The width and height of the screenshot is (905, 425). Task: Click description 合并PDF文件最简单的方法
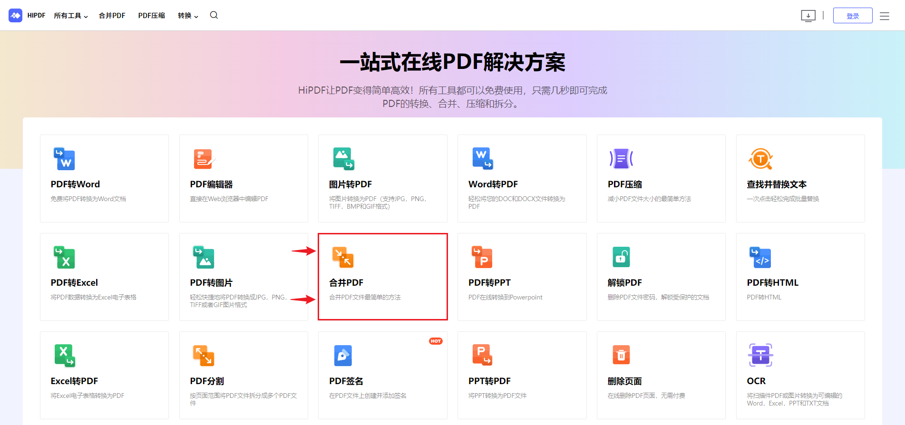(365, 297)
